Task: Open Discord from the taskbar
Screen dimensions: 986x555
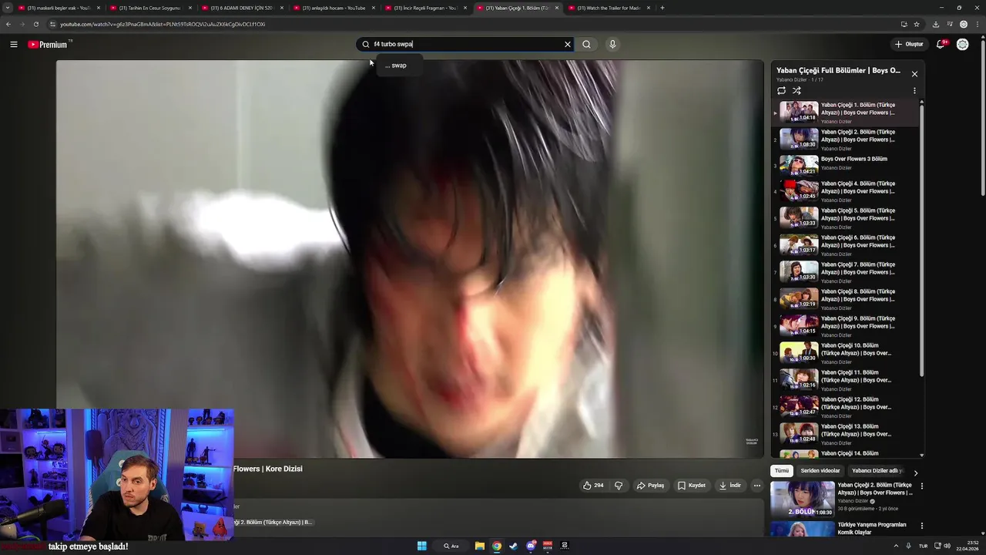Action: tap(531, 546)
